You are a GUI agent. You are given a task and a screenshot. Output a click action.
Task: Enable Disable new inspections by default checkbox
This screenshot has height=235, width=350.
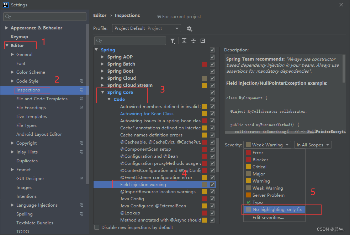coord(97,227)
